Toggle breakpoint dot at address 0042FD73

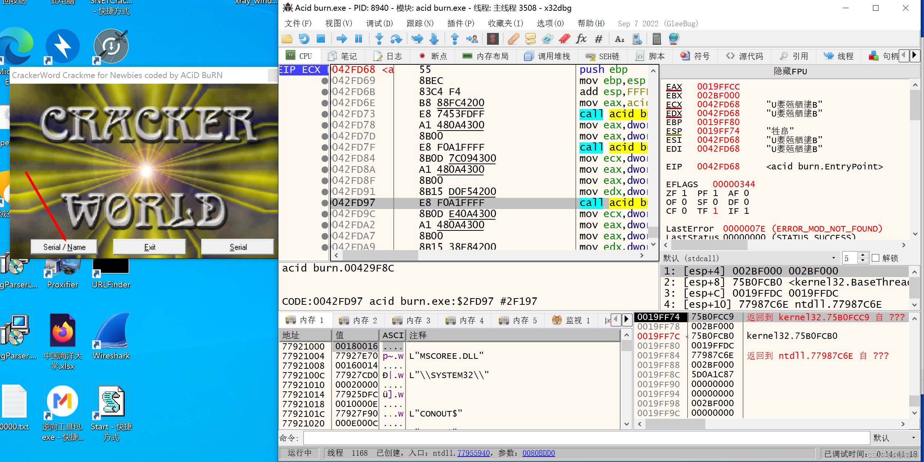point(325,114)
